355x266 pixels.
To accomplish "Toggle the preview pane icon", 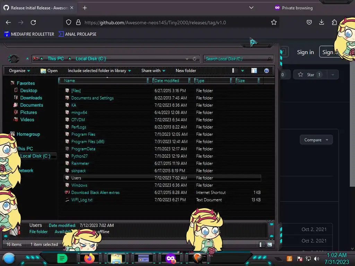I will 254,71.
